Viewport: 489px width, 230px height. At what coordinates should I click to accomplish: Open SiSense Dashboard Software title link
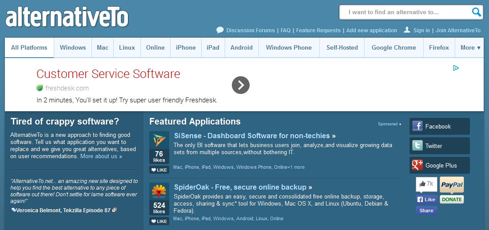[x=255, y=136]
